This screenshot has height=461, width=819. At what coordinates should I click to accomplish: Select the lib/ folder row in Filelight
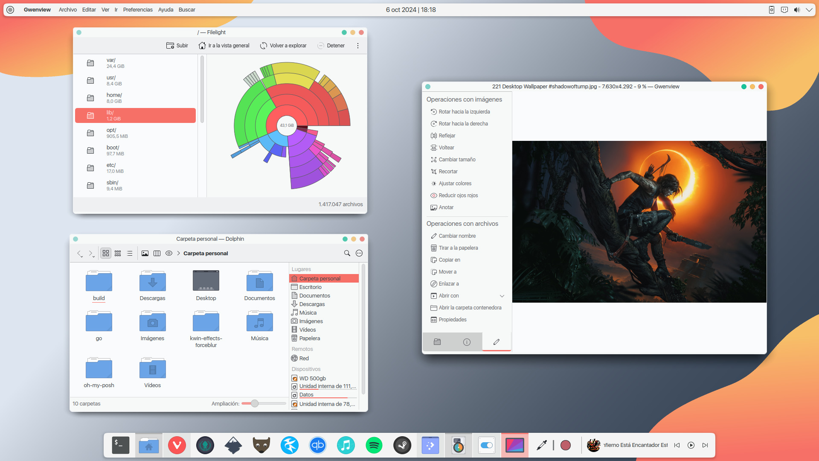[x=135, y=116]
